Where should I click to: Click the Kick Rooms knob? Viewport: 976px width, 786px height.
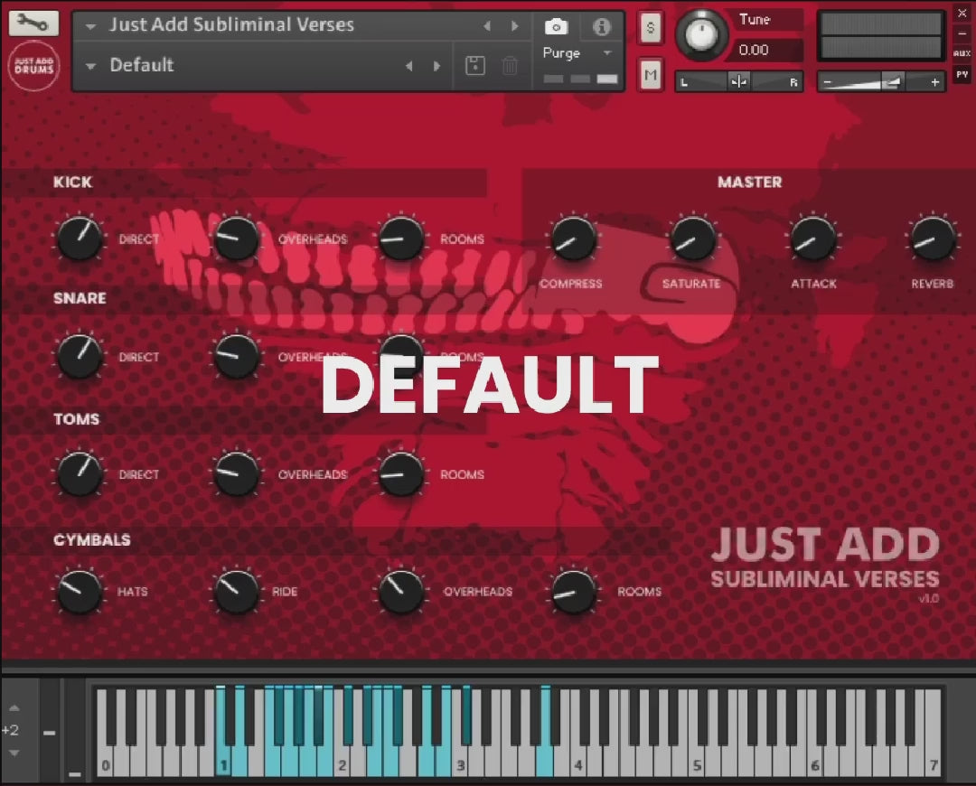click(401, 239)
